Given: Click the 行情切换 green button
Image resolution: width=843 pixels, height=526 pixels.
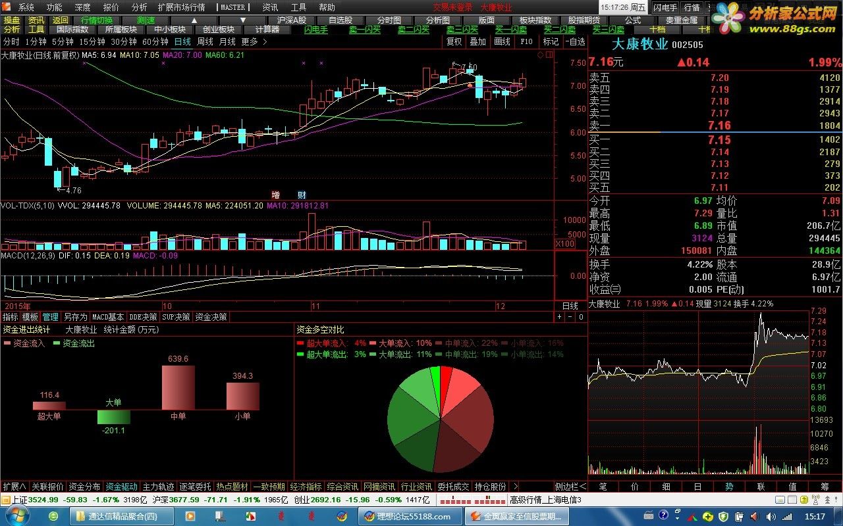Looking at the screenshot, I should click(x=97, y=20).
